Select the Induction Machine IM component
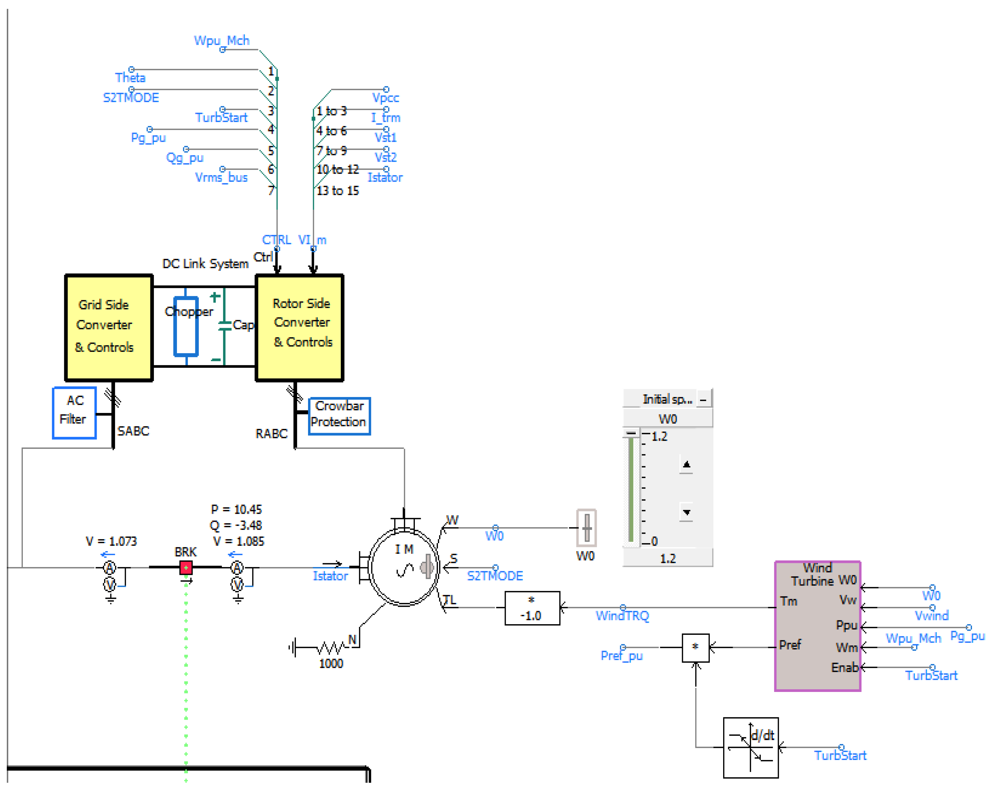This screenshot has width=993, height=794. coord(404,567)
